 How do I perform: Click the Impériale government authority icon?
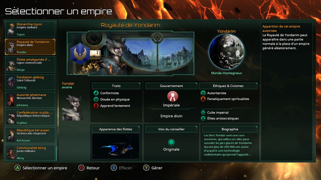(172, 96)
